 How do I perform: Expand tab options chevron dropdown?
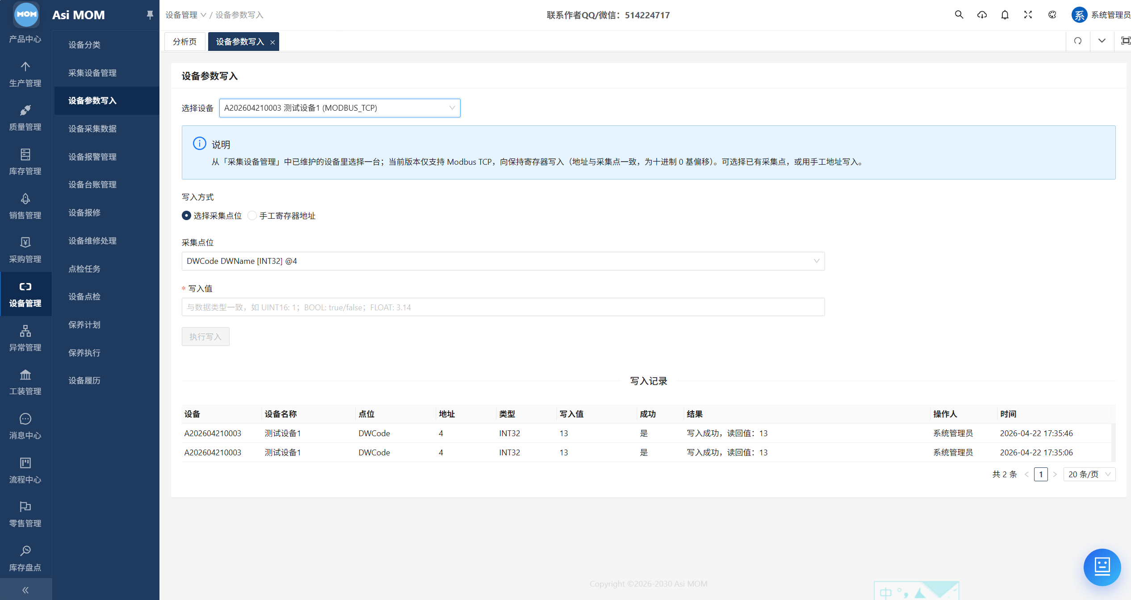[x=1102, y=41]
